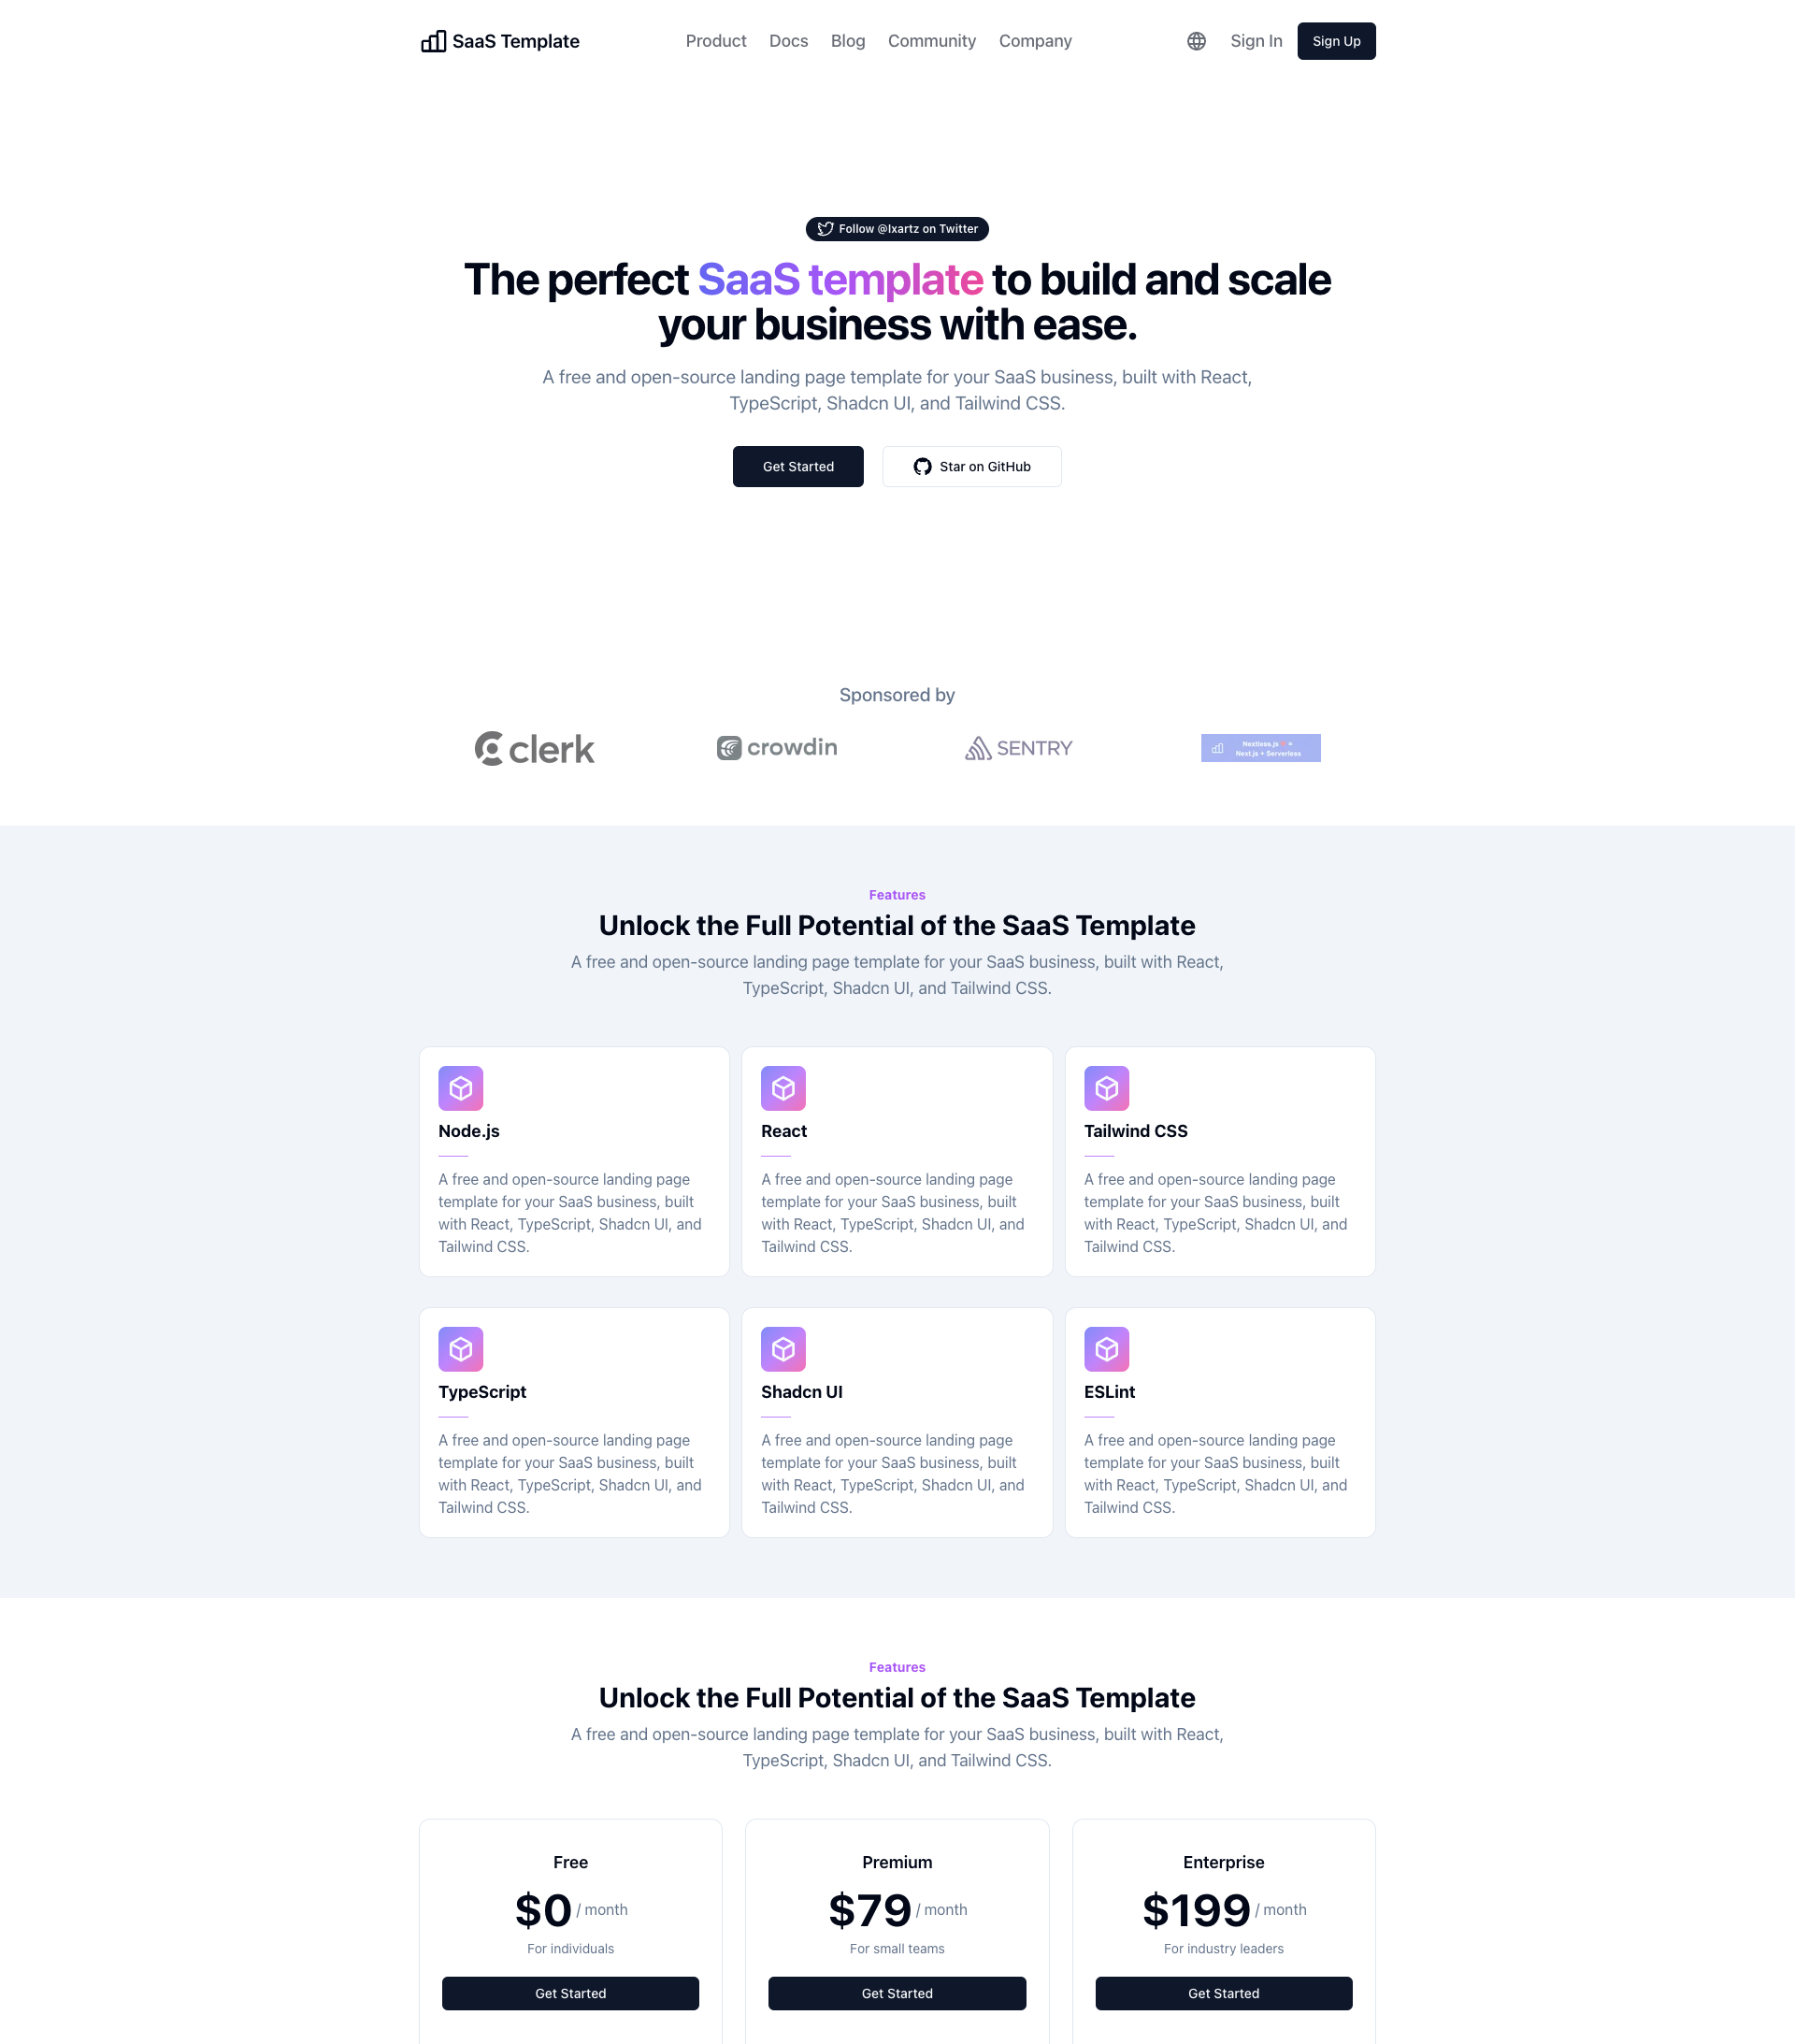Click the Clerk sponsor logo
This screenshot has width=1795, height=2044.
point(534,747)
